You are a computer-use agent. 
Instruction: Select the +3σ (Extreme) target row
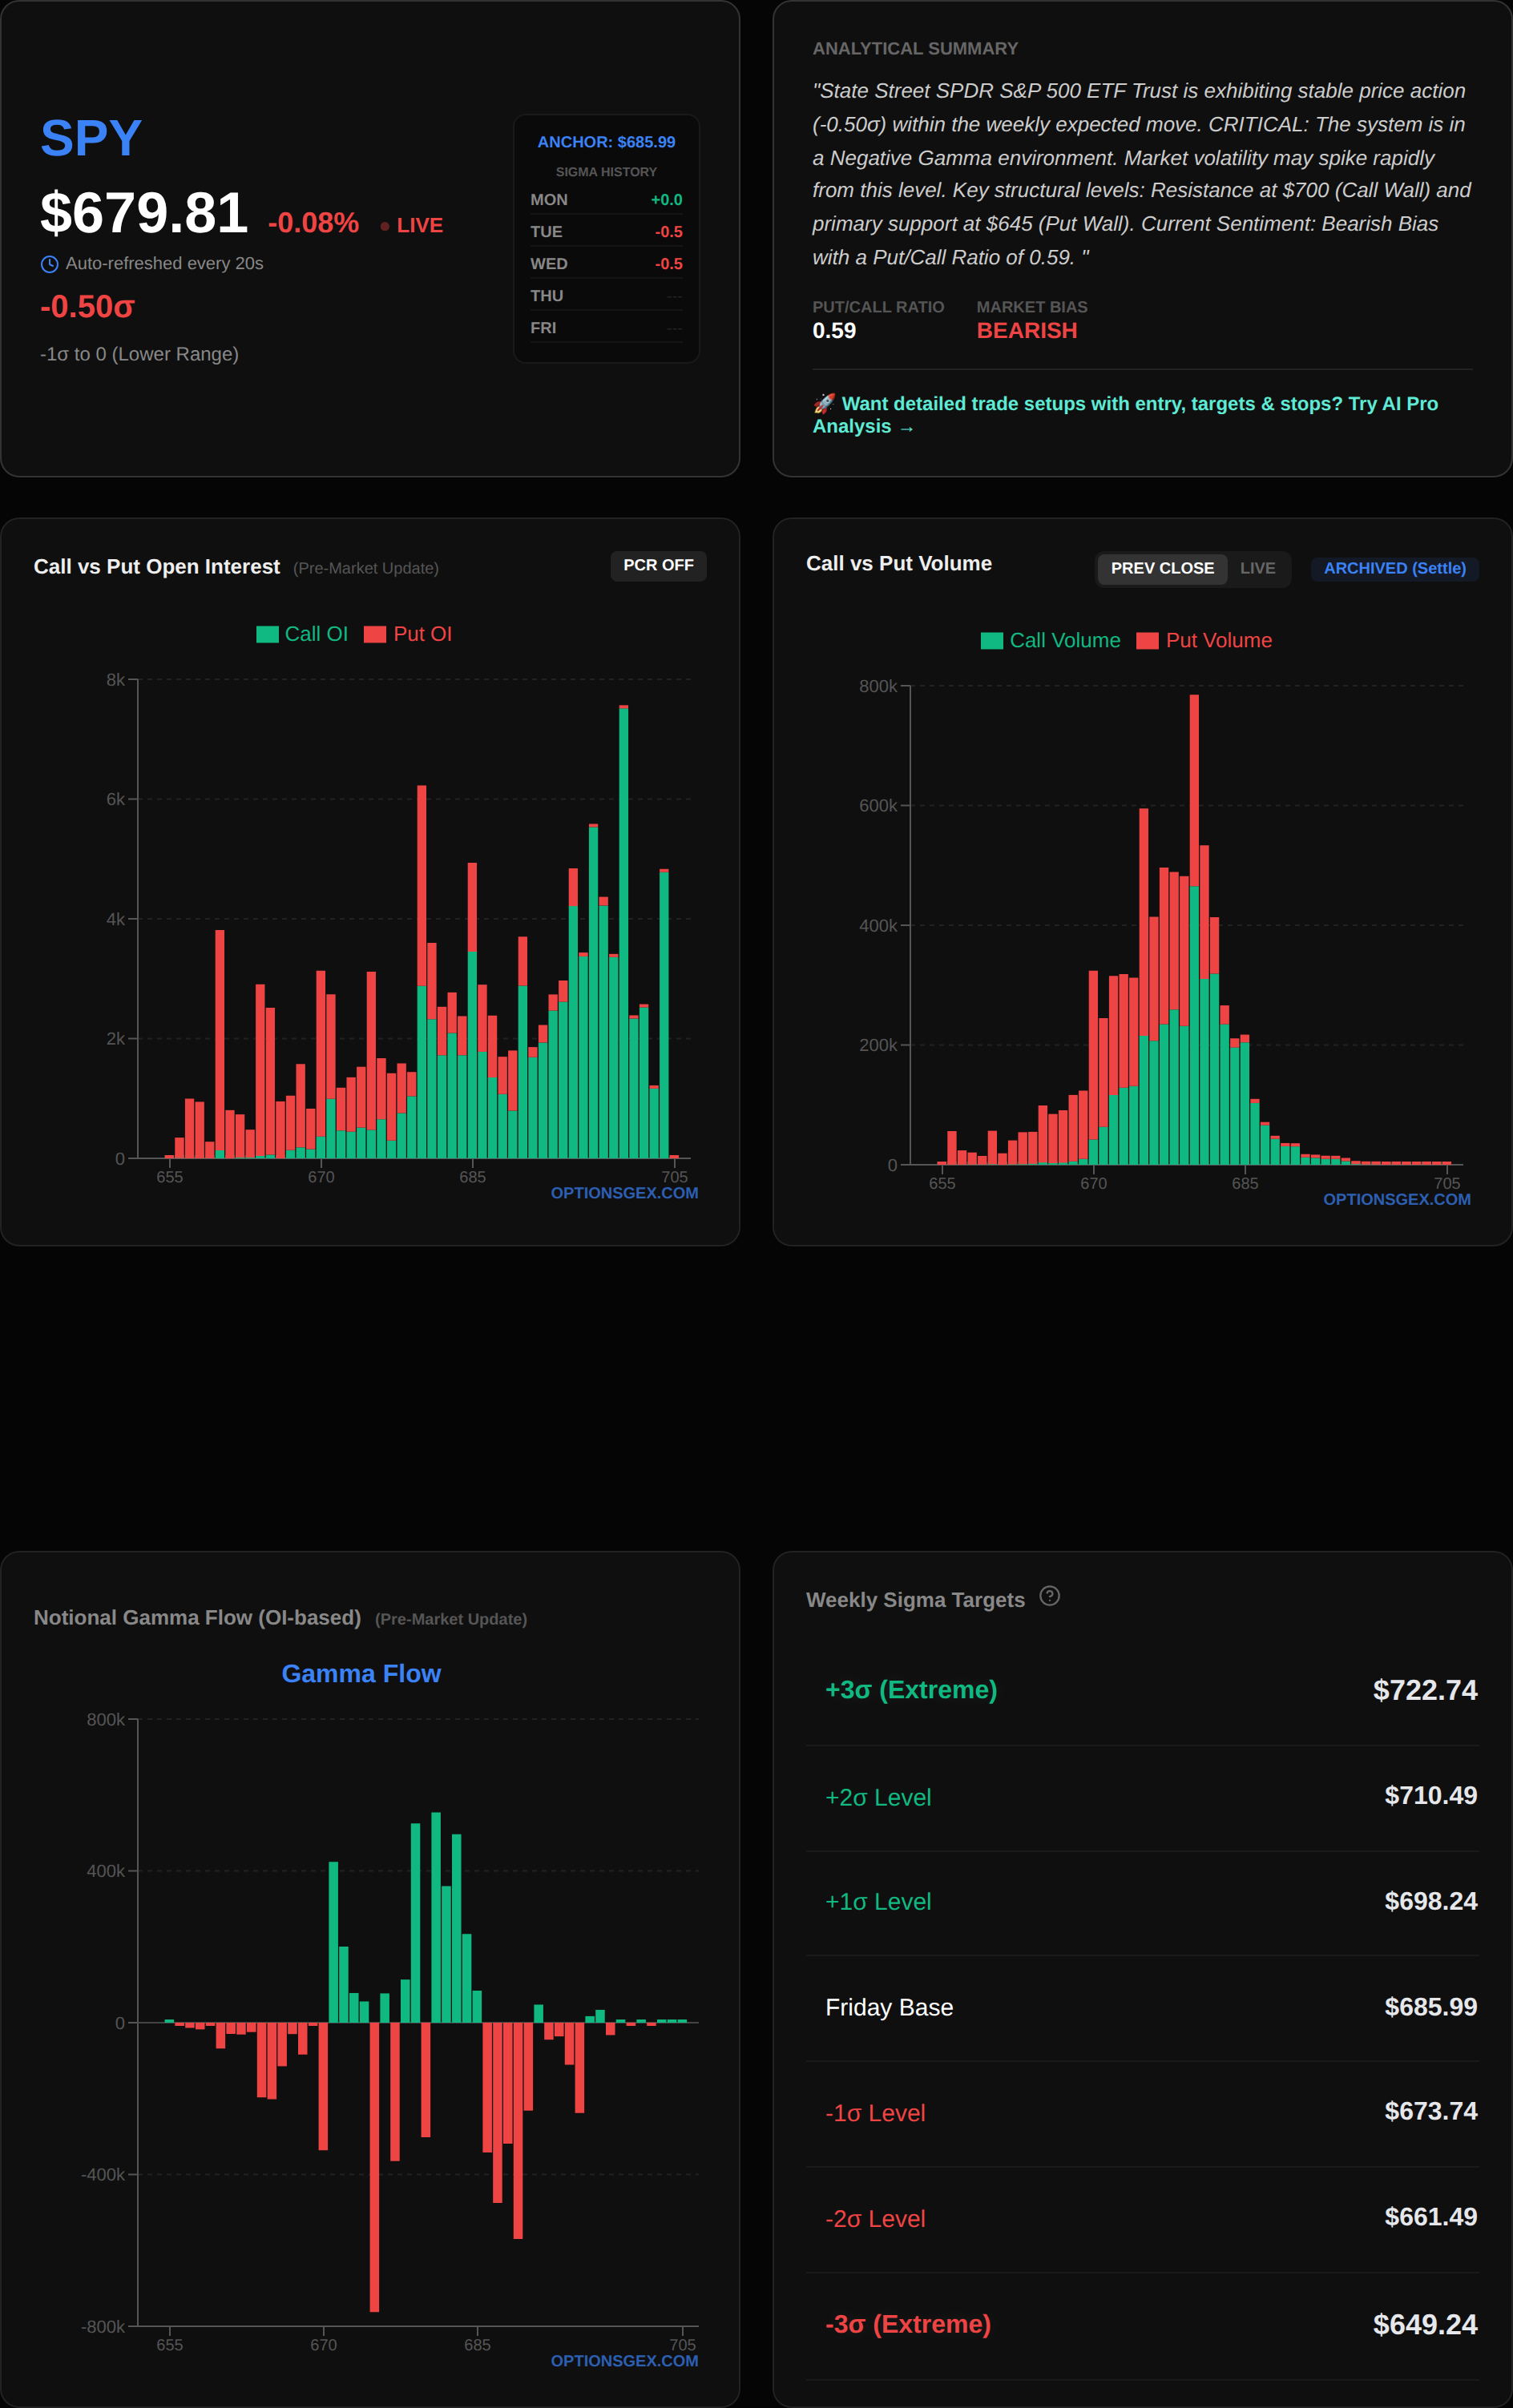1140,1690
